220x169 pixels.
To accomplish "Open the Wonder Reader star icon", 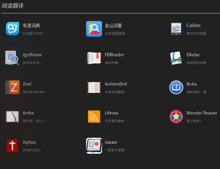I will click(x=176, y=116).
